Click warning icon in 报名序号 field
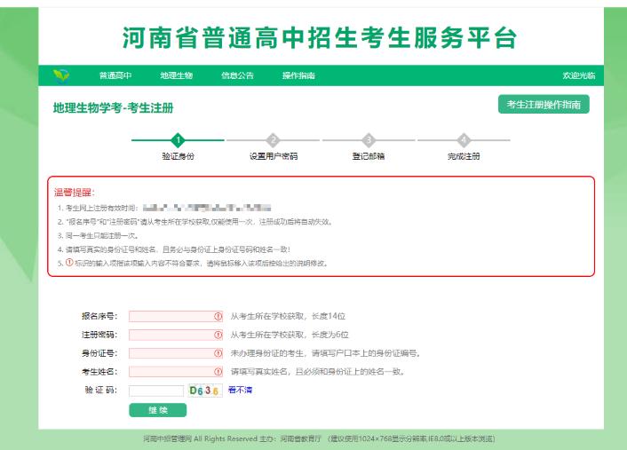This screenshot has width=627, height=450. (x=218, y=317)
